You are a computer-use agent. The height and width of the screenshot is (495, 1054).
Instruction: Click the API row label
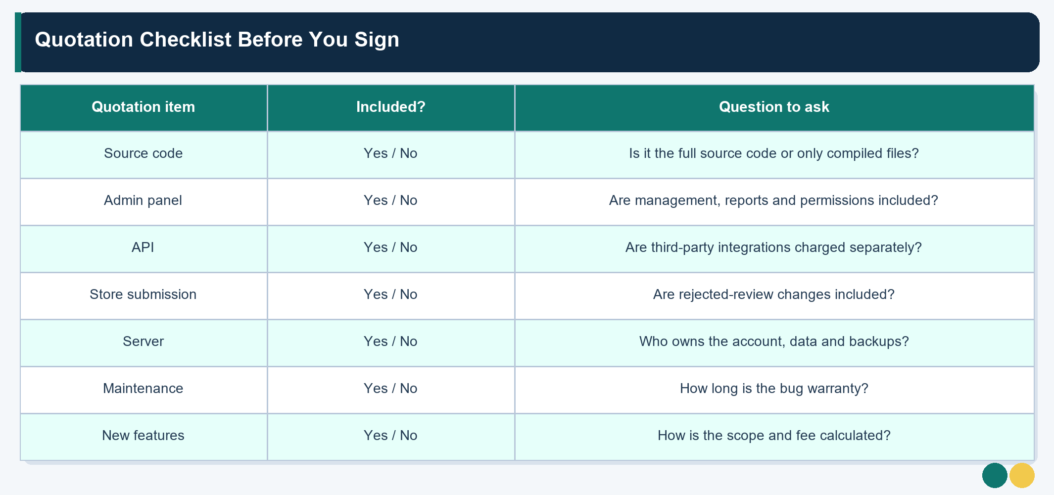point(143,247)
